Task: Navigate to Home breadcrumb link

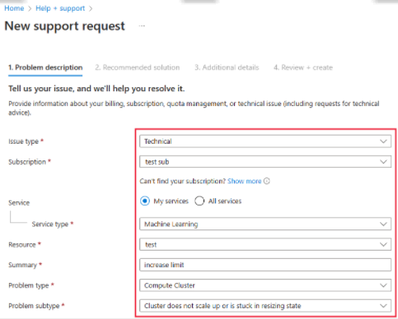Action: [x=14, y=8]
